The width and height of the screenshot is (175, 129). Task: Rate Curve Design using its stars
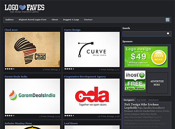(69, 69)
